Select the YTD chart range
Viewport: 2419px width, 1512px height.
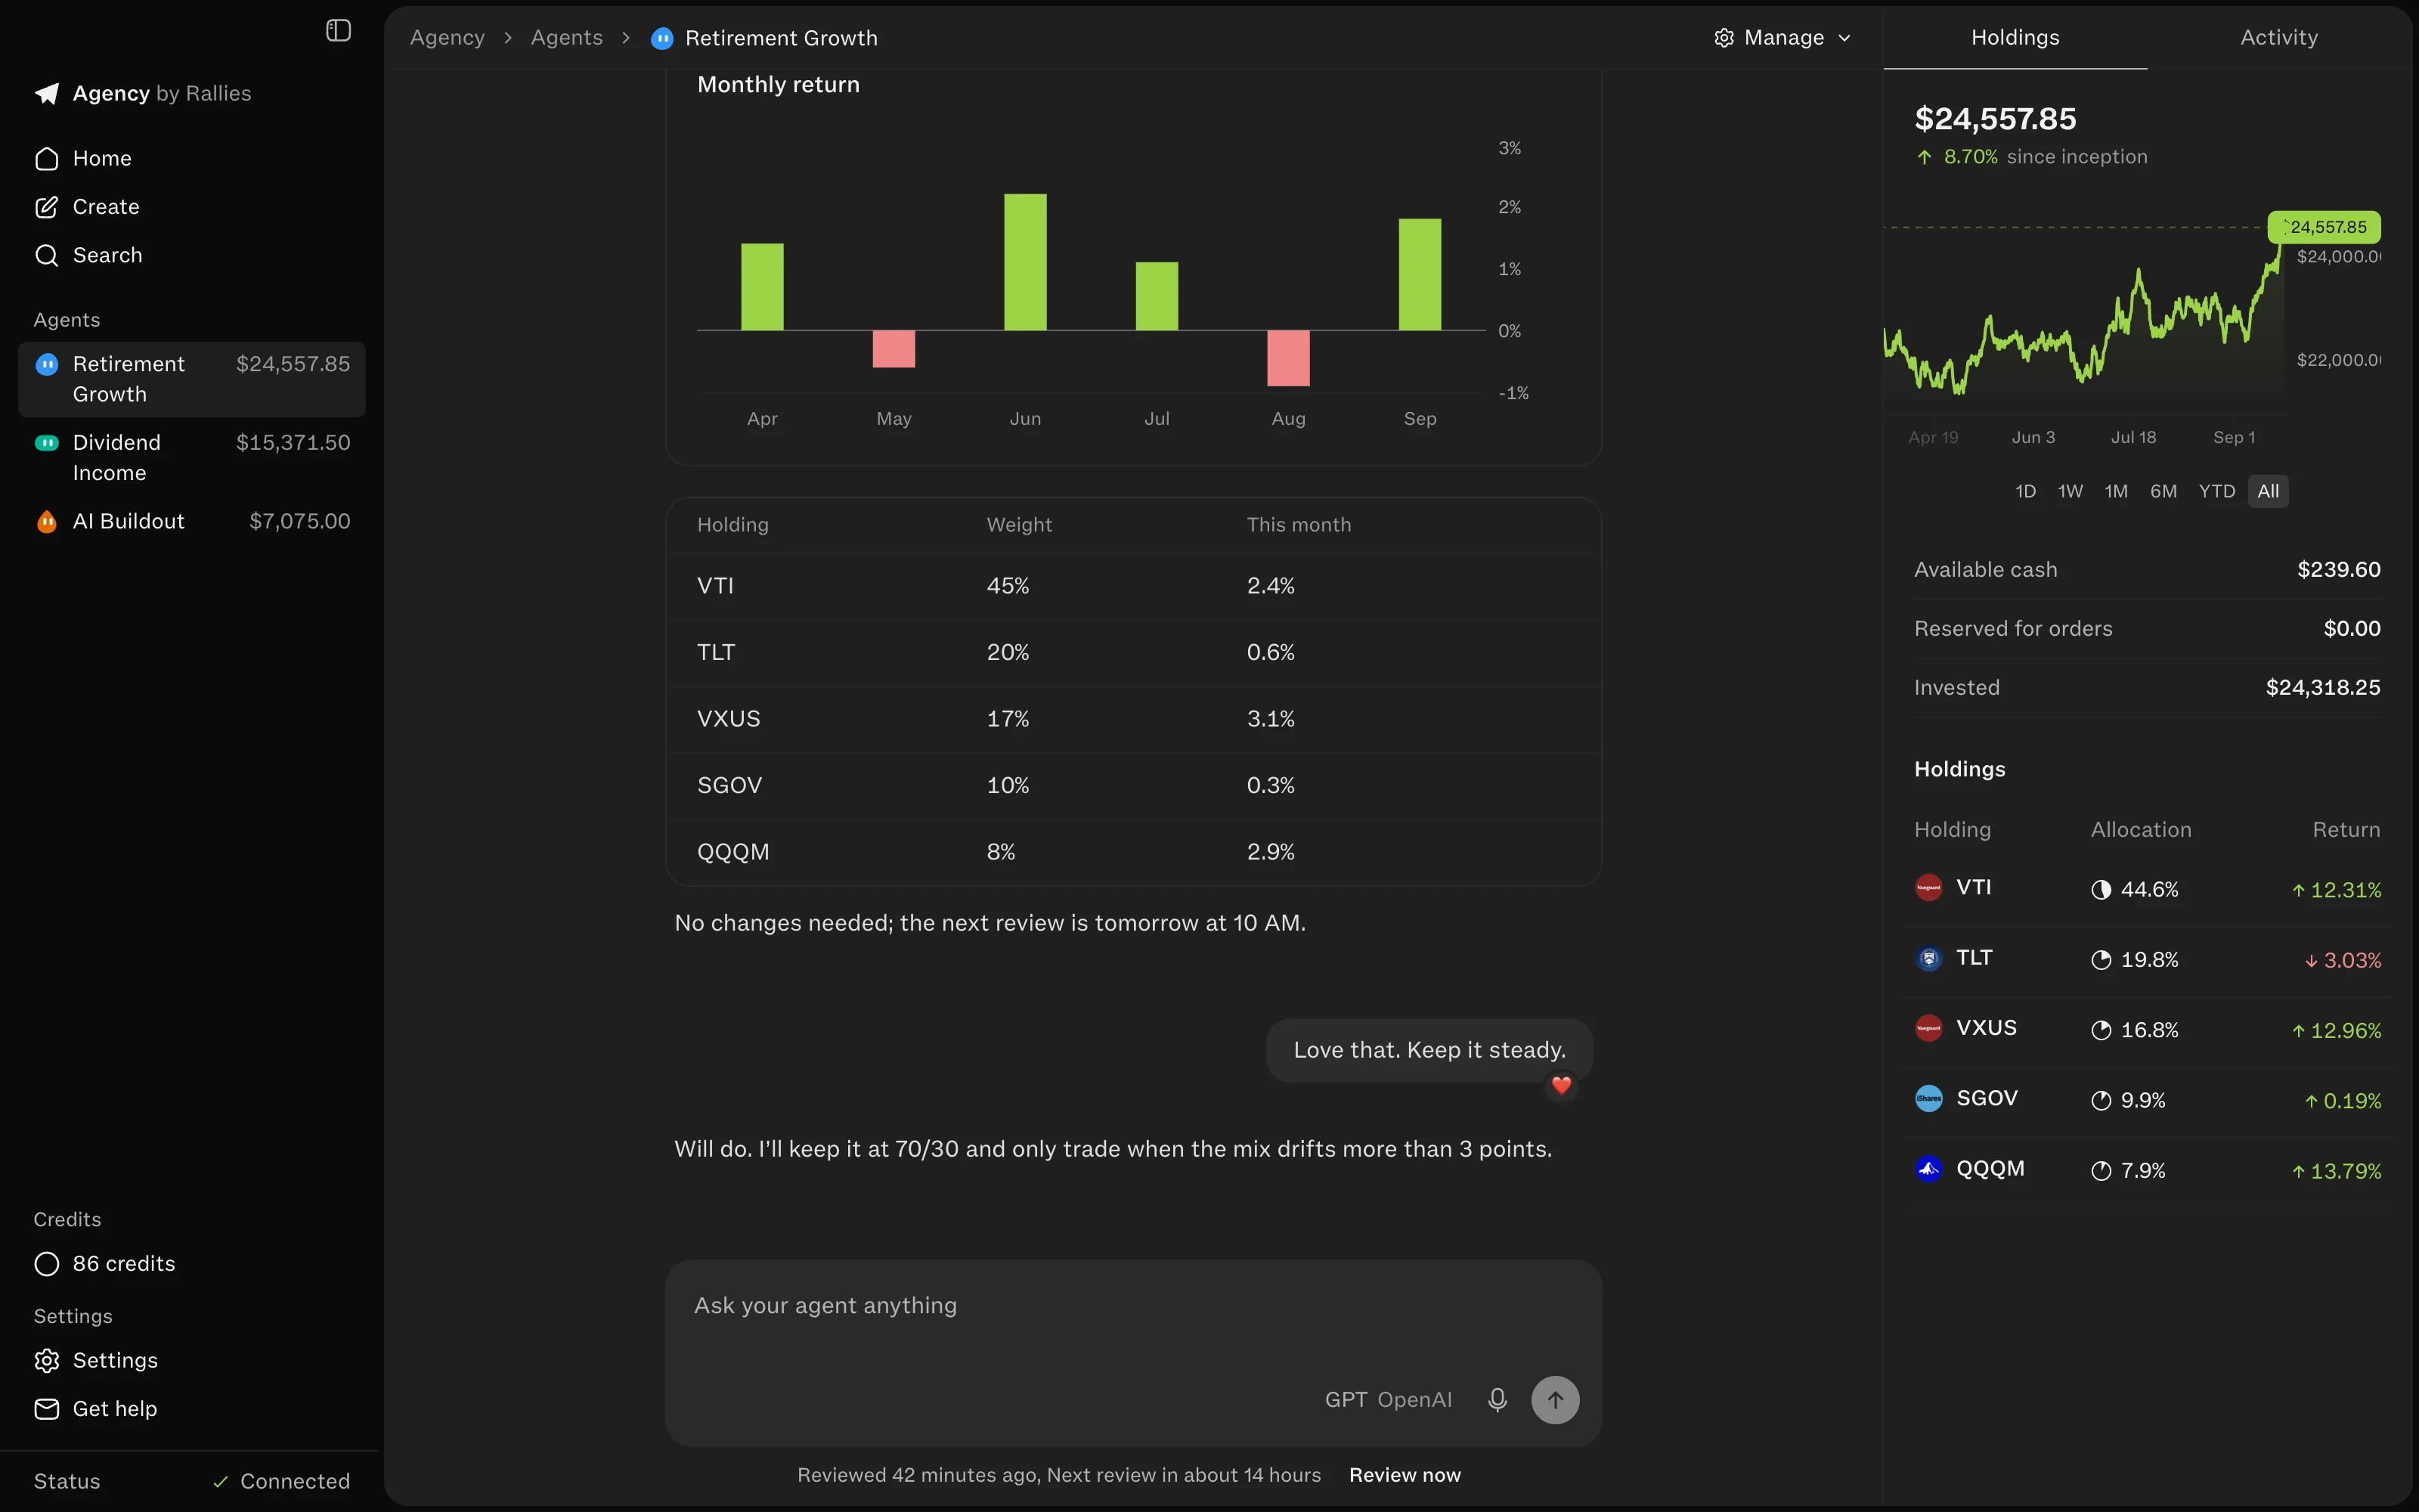[x=2217, y=491]
